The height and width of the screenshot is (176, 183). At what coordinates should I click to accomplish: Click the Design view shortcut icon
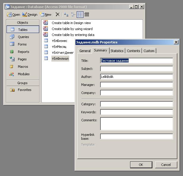coord(45,23)
